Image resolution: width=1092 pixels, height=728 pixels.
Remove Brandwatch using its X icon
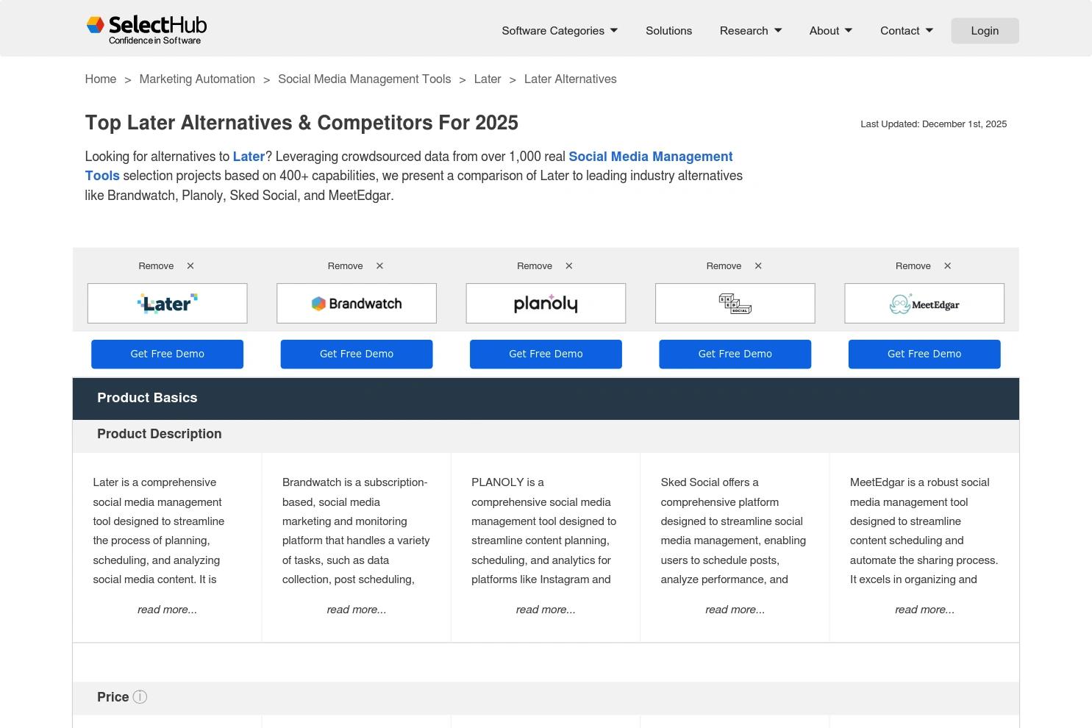[379, 266]
